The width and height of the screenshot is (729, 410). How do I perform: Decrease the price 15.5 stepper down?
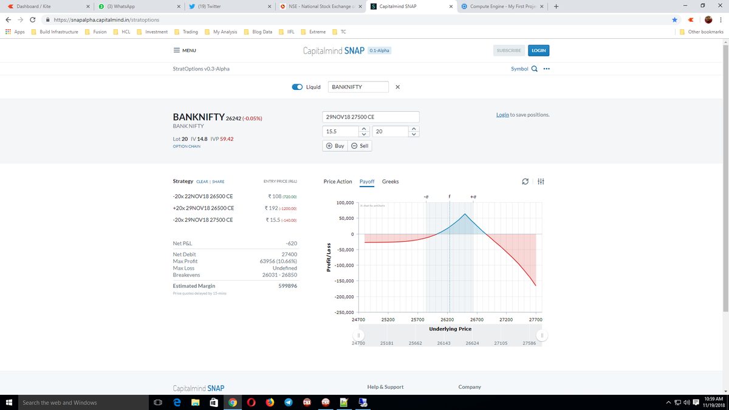pos(364,134)
